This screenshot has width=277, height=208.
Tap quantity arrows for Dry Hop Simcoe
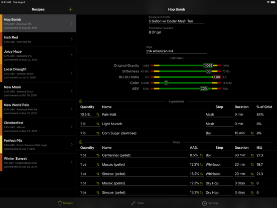coord(98,192)
